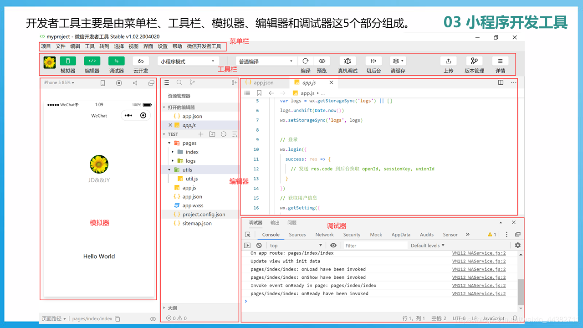This screenshot has height=328, width=583.
Task: Switch to the app.json editor tab
Action: (x=264, y=82)
